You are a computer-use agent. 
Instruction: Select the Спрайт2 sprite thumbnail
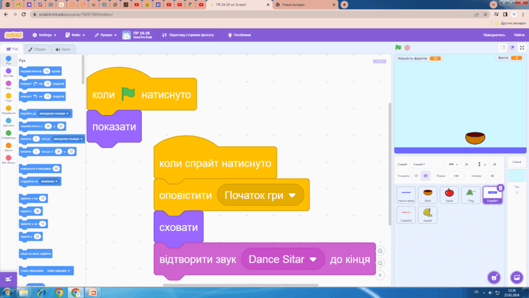tap(406, 215)
